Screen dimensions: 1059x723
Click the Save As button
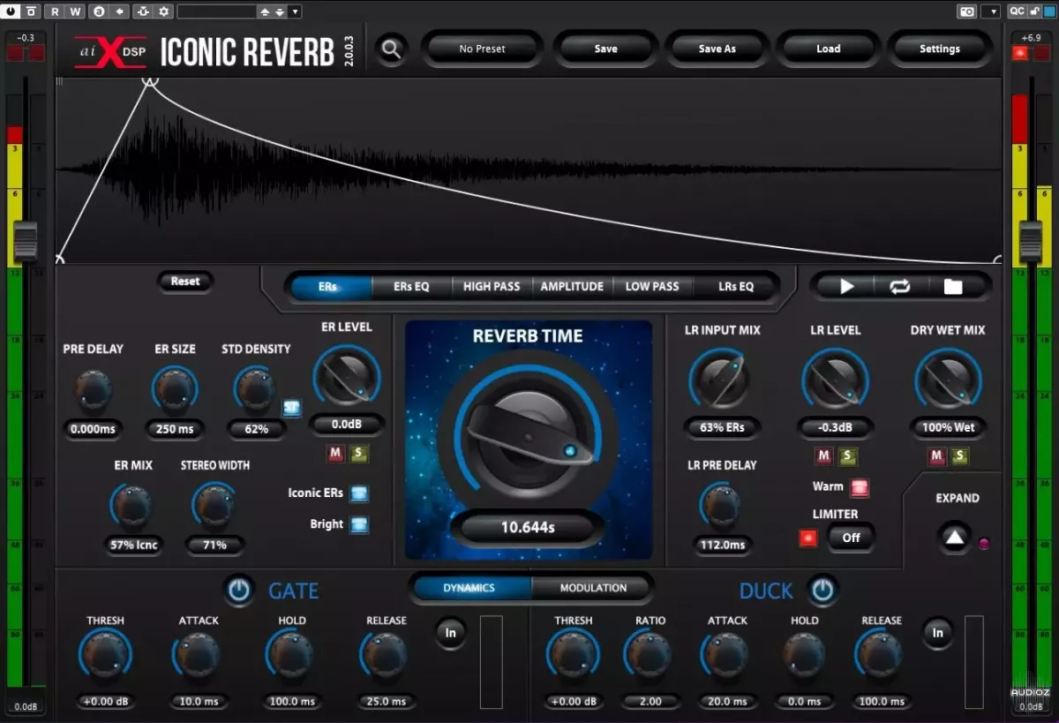[717, 49]
